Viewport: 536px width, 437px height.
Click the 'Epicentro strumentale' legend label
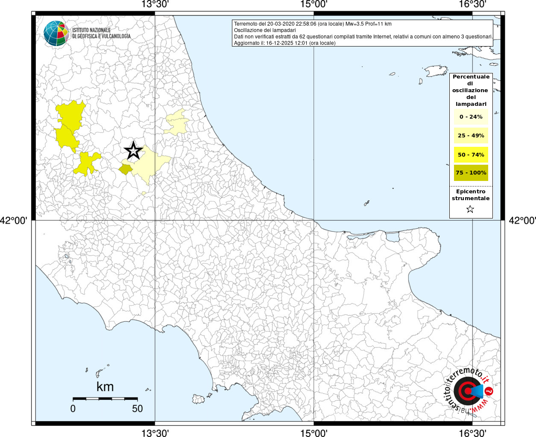pos(471,195)
